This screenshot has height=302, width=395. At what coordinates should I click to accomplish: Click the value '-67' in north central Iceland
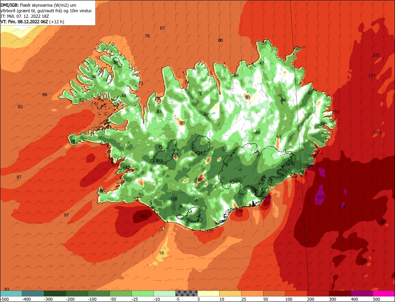point(206,115)
